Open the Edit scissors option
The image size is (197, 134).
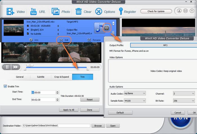[64, 40]
